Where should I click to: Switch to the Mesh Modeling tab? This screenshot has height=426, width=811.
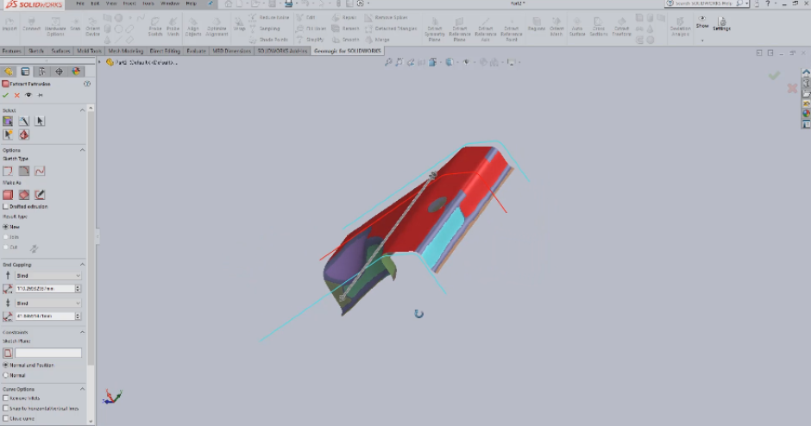(126, 51)
